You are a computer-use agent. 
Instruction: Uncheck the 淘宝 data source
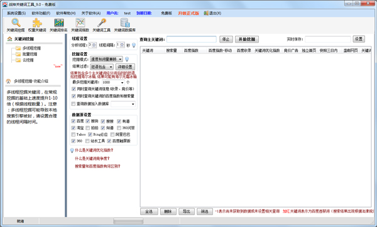[74, 128]
